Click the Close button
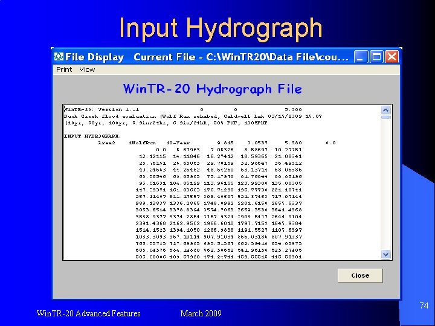 click(360, 275)
